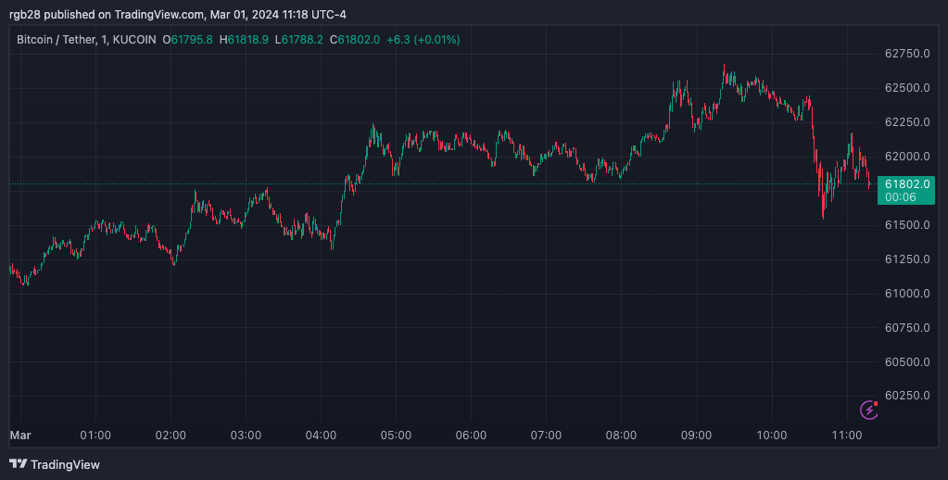Viewport: 948px width, 480px height.
Task: Click the purple lightning bolt icon
Action: [868, 409]
